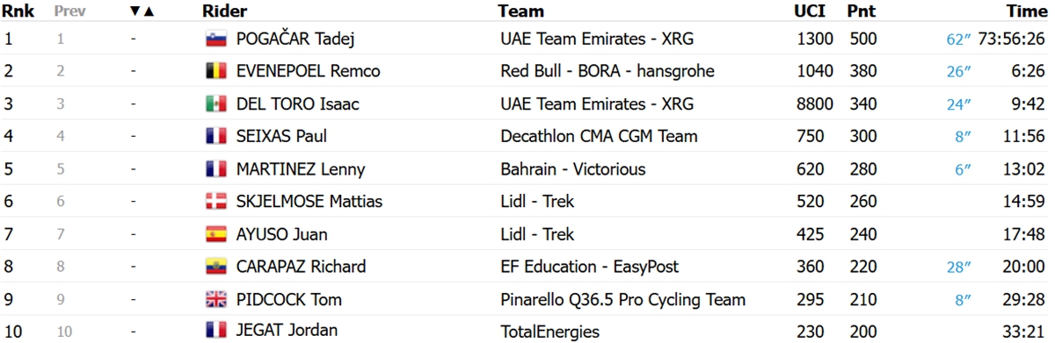Click the French flag beside Seixas Paul
Image resolution: width=1055 pixels, height=343 pixels.
click(215, 137)
